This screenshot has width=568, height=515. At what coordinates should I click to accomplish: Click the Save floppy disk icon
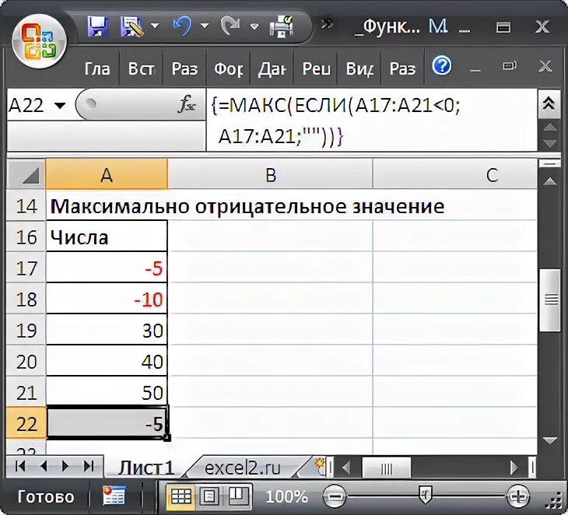(x=97, y=26)
